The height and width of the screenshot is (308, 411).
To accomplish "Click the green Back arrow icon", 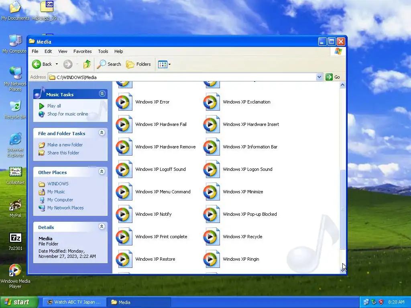I will pos(37,64).
